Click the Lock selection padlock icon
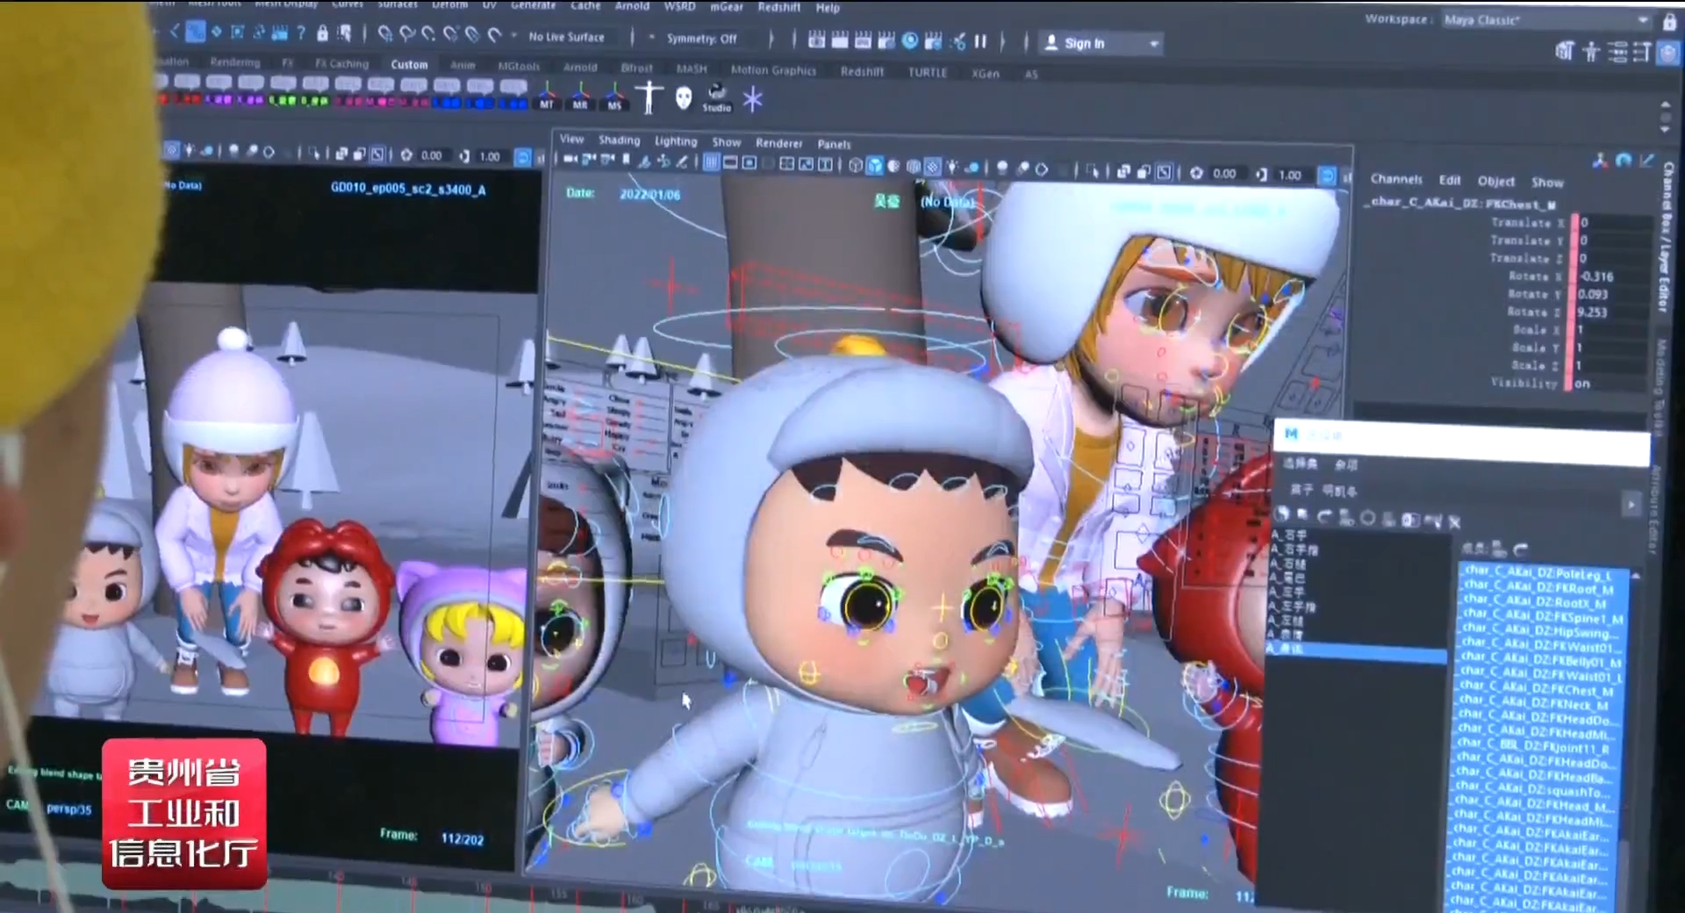The height and width of the screenshot is (913, 1685). tap(322, 33)
